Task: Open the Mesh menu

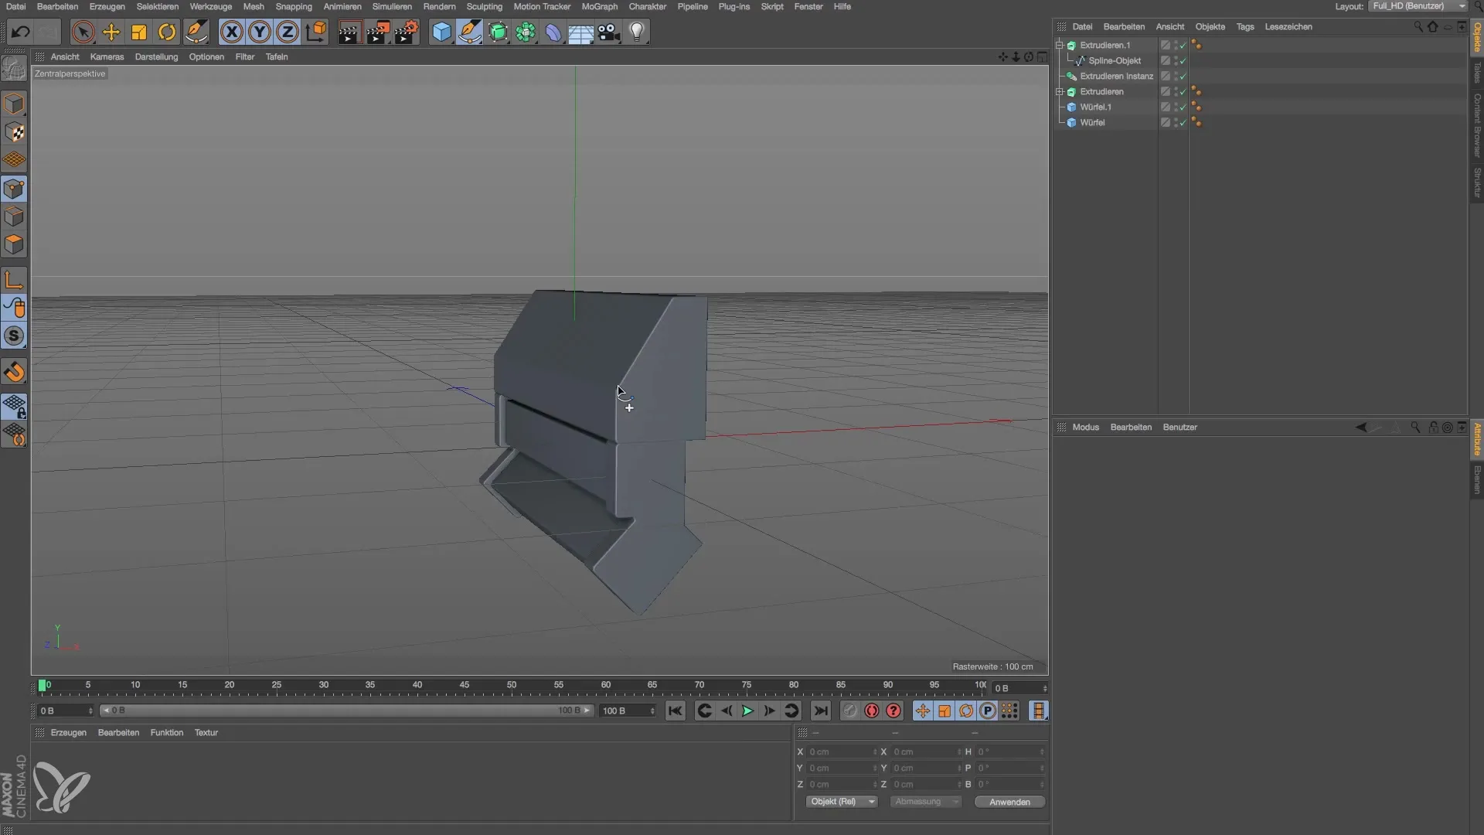Action: click(x=254, y=6)
